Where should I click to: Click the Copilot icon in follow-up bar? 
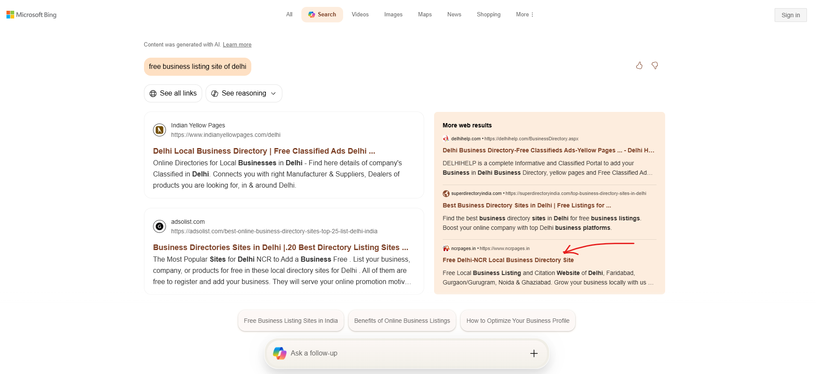pyautogui.click(x=280, y=353)
